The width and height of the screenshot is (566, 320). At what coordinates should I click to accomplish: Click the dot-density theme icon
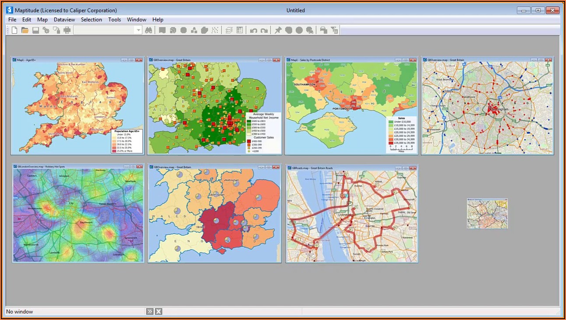click(215, 30)
